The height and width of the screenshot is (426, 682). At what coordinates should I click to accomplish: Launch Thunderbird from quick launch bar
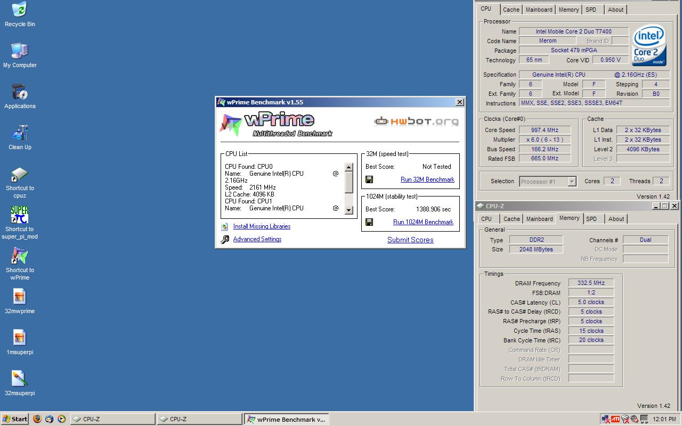(50, 419)
